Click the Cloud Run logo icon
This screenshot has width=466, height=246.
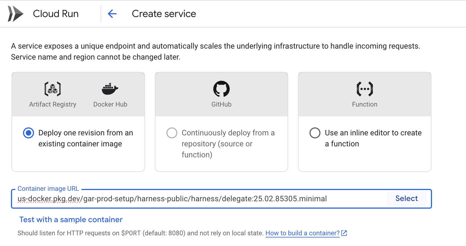tap(15, 14)
